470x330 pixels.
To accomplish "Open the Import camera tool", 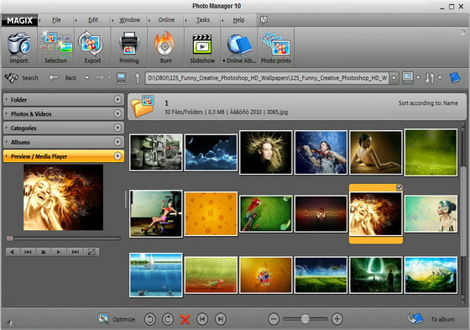I will click(19, 47).
